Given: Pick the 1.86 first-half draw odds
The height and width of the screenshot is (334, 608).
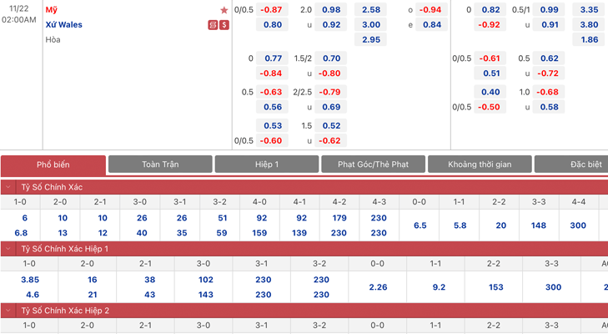Looking at the screenshot, I should [x=589, y=39].
